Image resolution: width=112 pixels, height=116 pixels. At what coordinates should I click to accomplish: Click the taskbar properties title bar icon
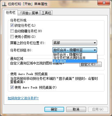point(4,4)
